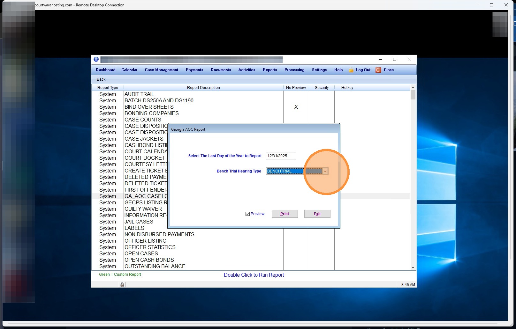The height and width of the screenshot is (329, 516).
Task: Click the last day of year date field
Action: coord(281,156)
